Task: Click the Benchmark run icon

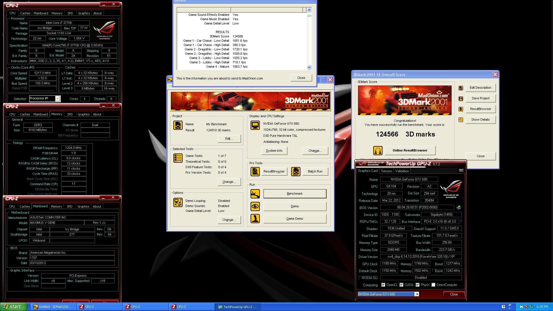Action: (x=255, y=194)
